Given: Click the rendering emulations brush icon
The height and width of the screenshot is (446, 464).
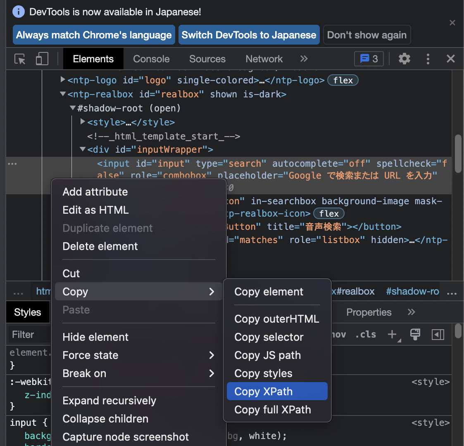Looking at the screenshot, I should pos(415,334).
